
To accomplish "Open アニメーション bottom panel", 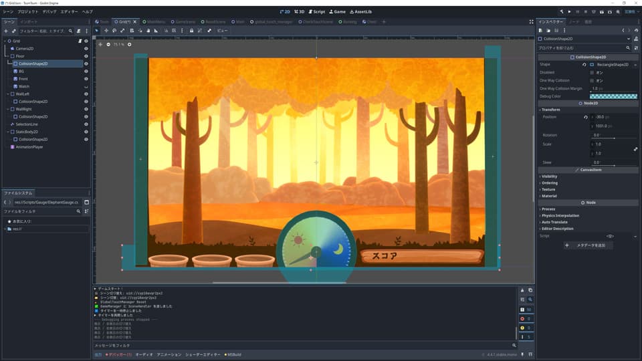I will (x=169, y=355).
